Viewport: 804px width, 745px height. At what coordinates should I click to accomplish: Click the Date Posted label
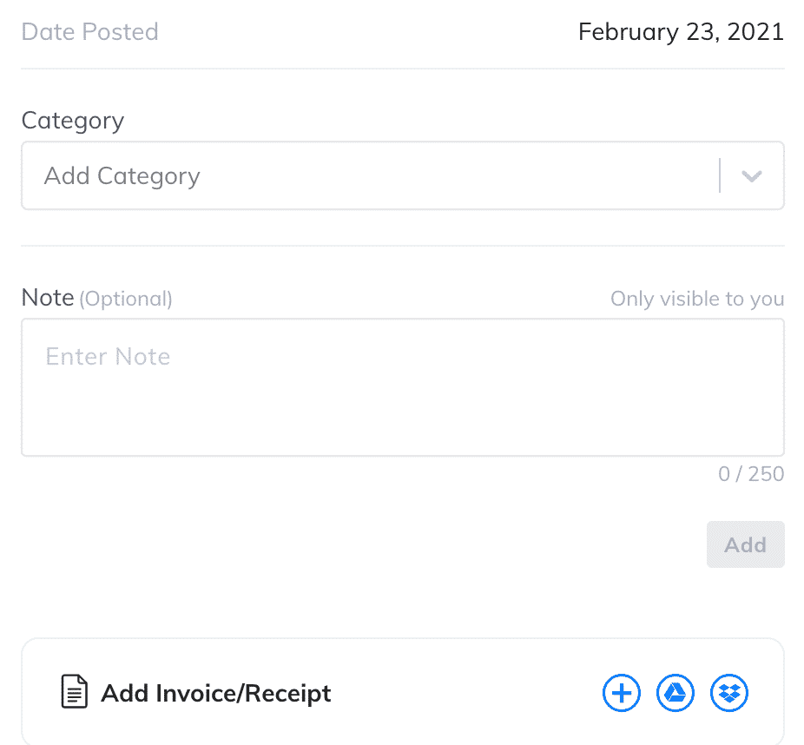click(89, 32)
